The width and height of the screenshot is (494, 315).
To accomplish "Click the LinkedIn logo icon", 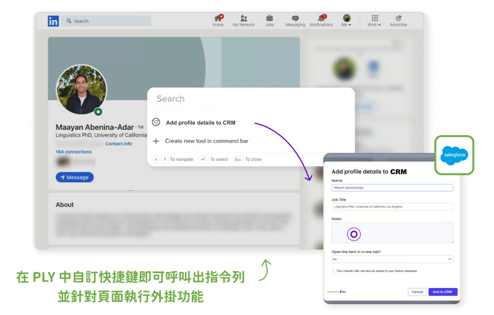I will click(53, 21).
